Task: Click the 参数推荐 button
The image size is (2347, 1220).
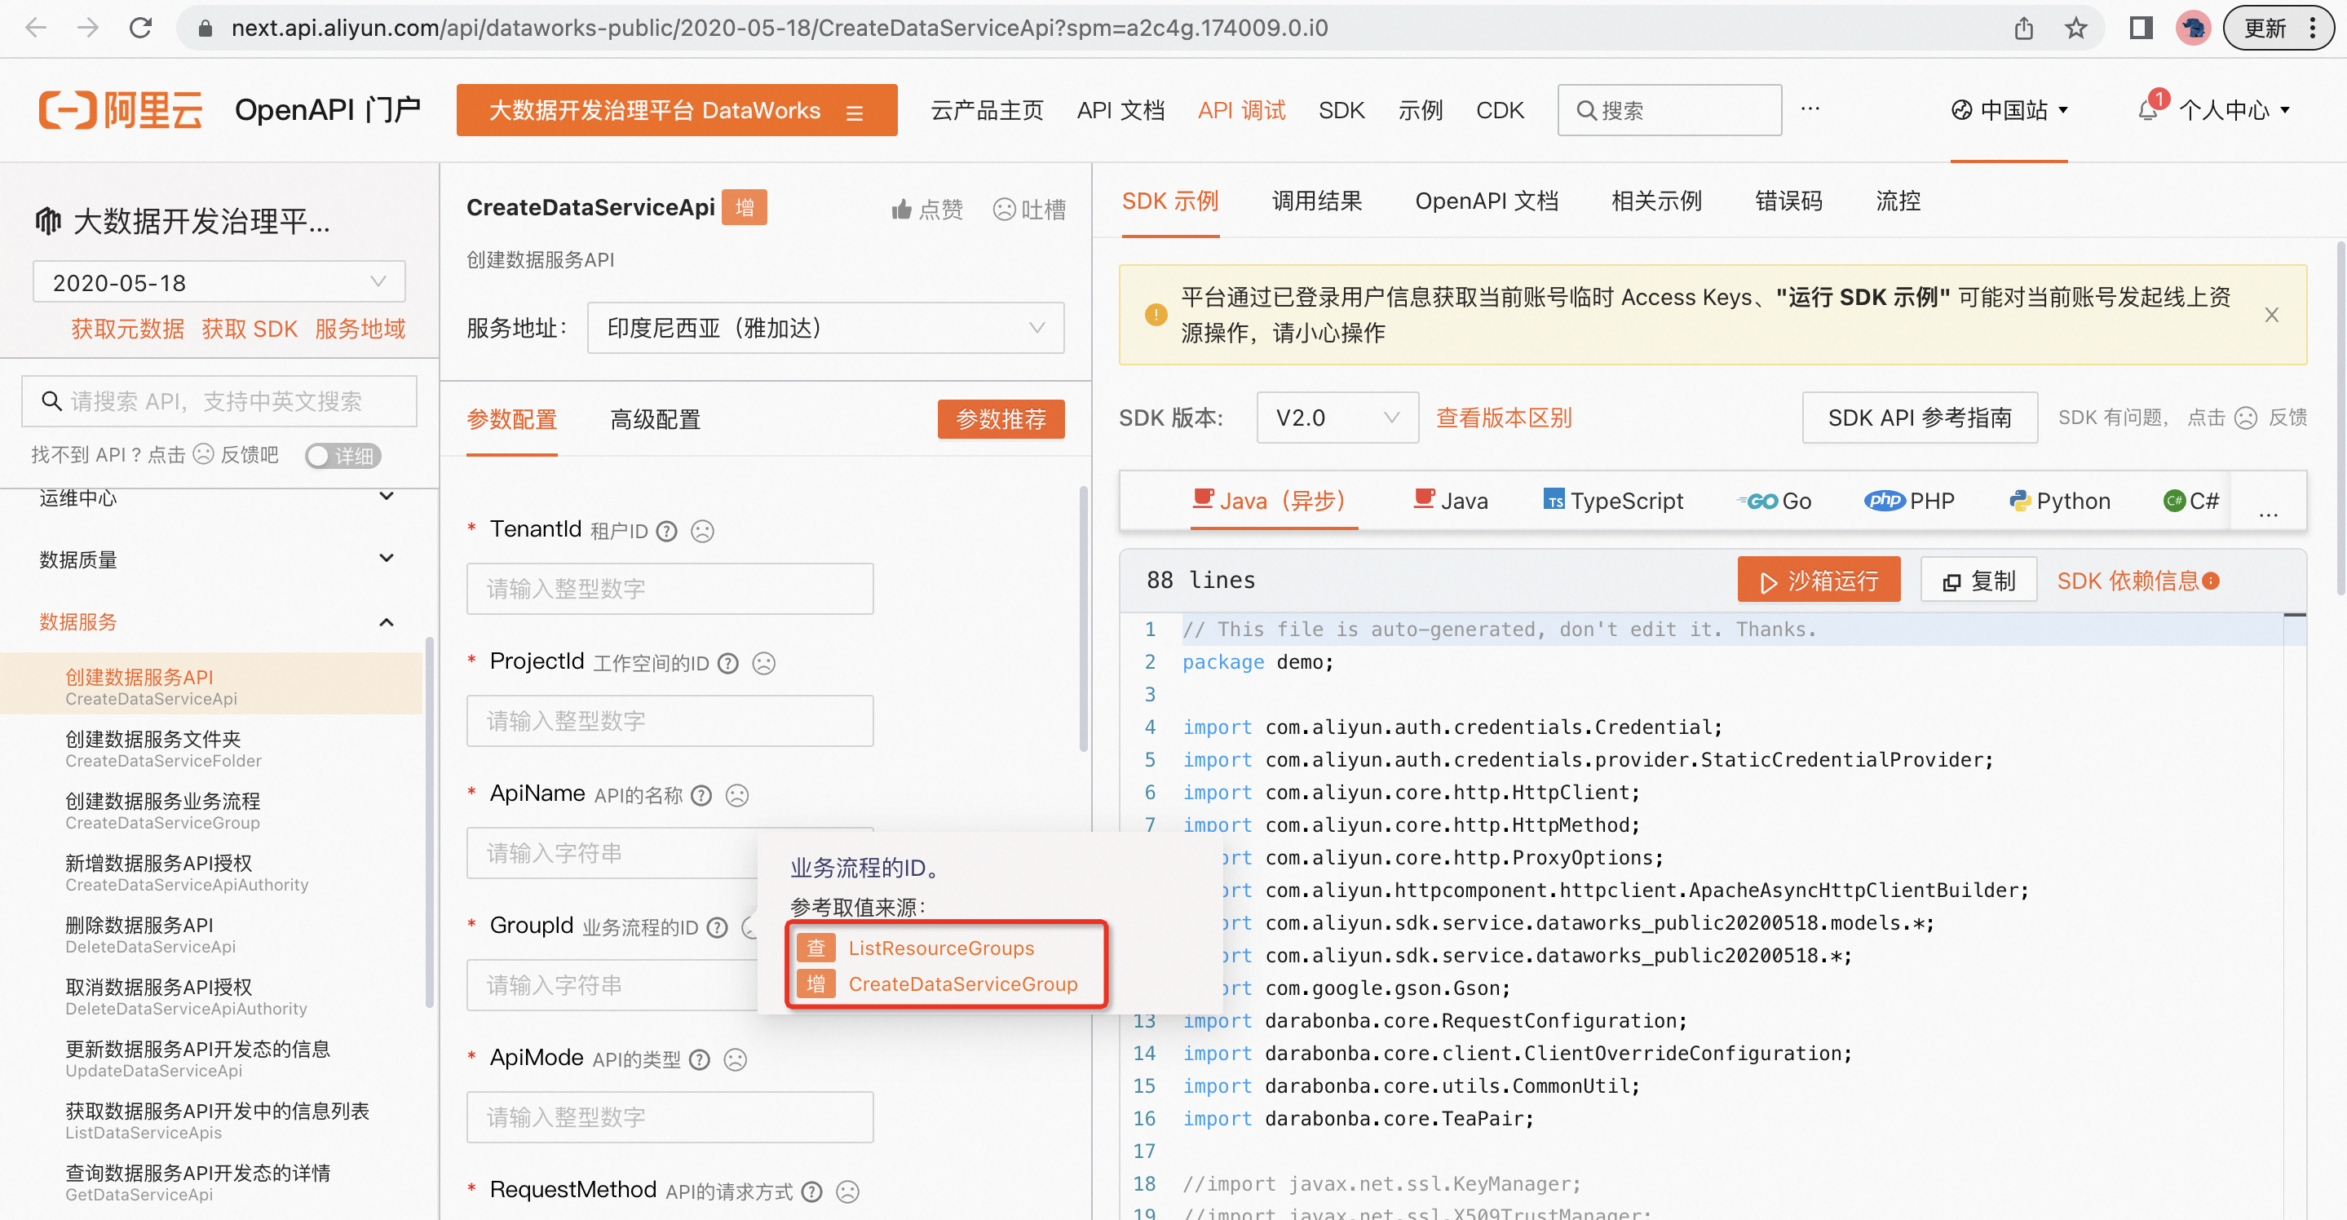Action: click(x=1001, y=419)
